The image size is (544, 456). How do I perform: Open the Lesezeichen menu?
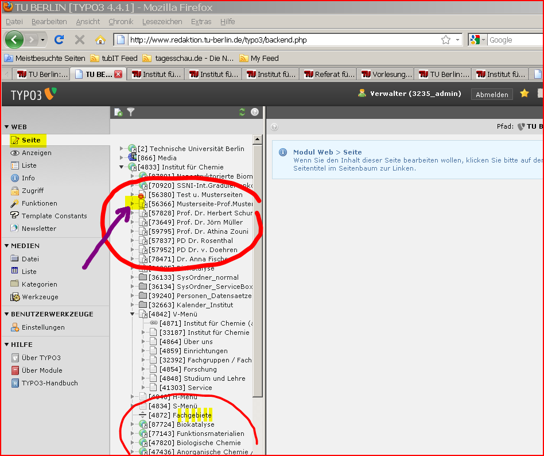click(x=162, y=22)
